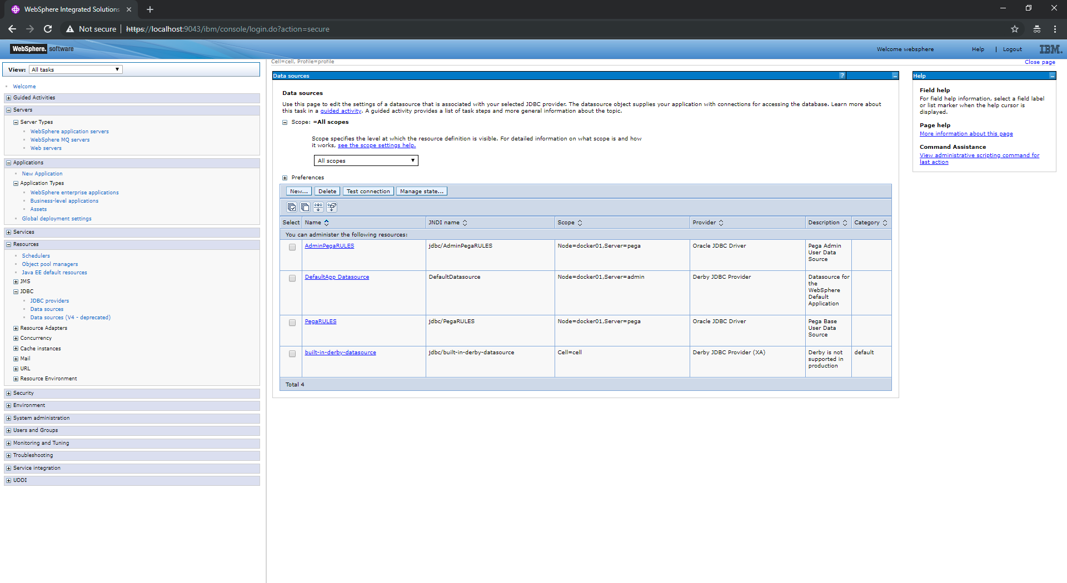1067x583 pixels.
Task: Expand Guided Activities in navigation
Action: (x=8, y=98)
